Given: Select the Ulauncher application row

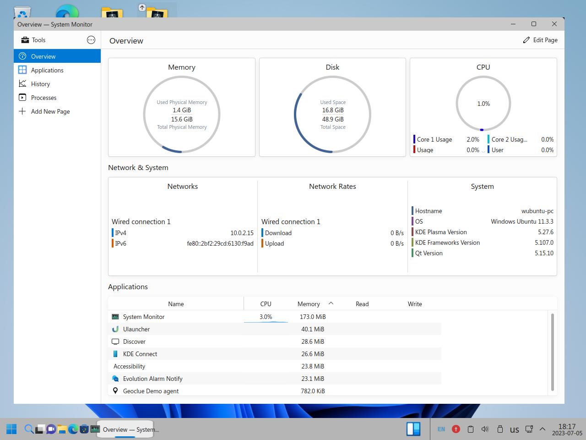Looking at the screenshot, I should [x=136, y=329].
